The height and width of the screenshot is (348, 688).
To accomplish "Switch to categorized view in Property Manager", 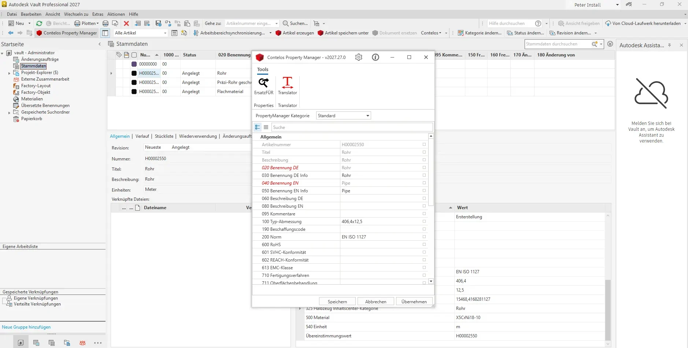I will pyautogui.click(x=258, y=127).
